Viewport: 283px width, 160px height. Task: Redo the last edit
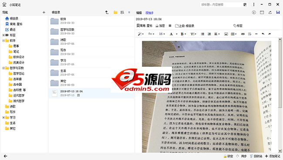(x=270, y=34)
